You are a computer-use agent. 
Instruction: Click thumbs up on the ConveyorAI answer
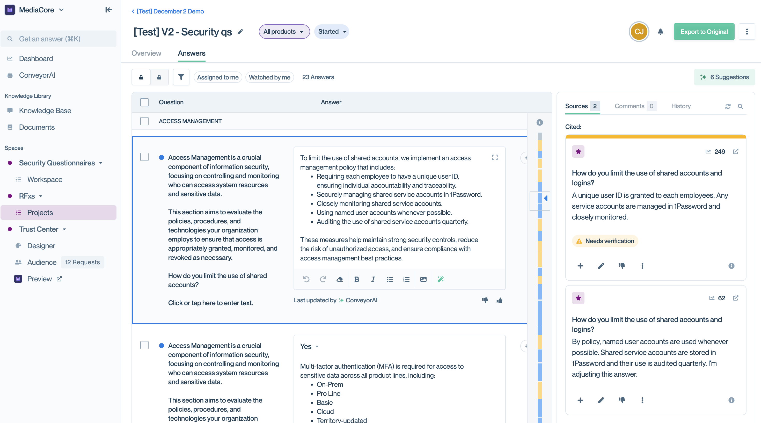click(x=500, y=300)
